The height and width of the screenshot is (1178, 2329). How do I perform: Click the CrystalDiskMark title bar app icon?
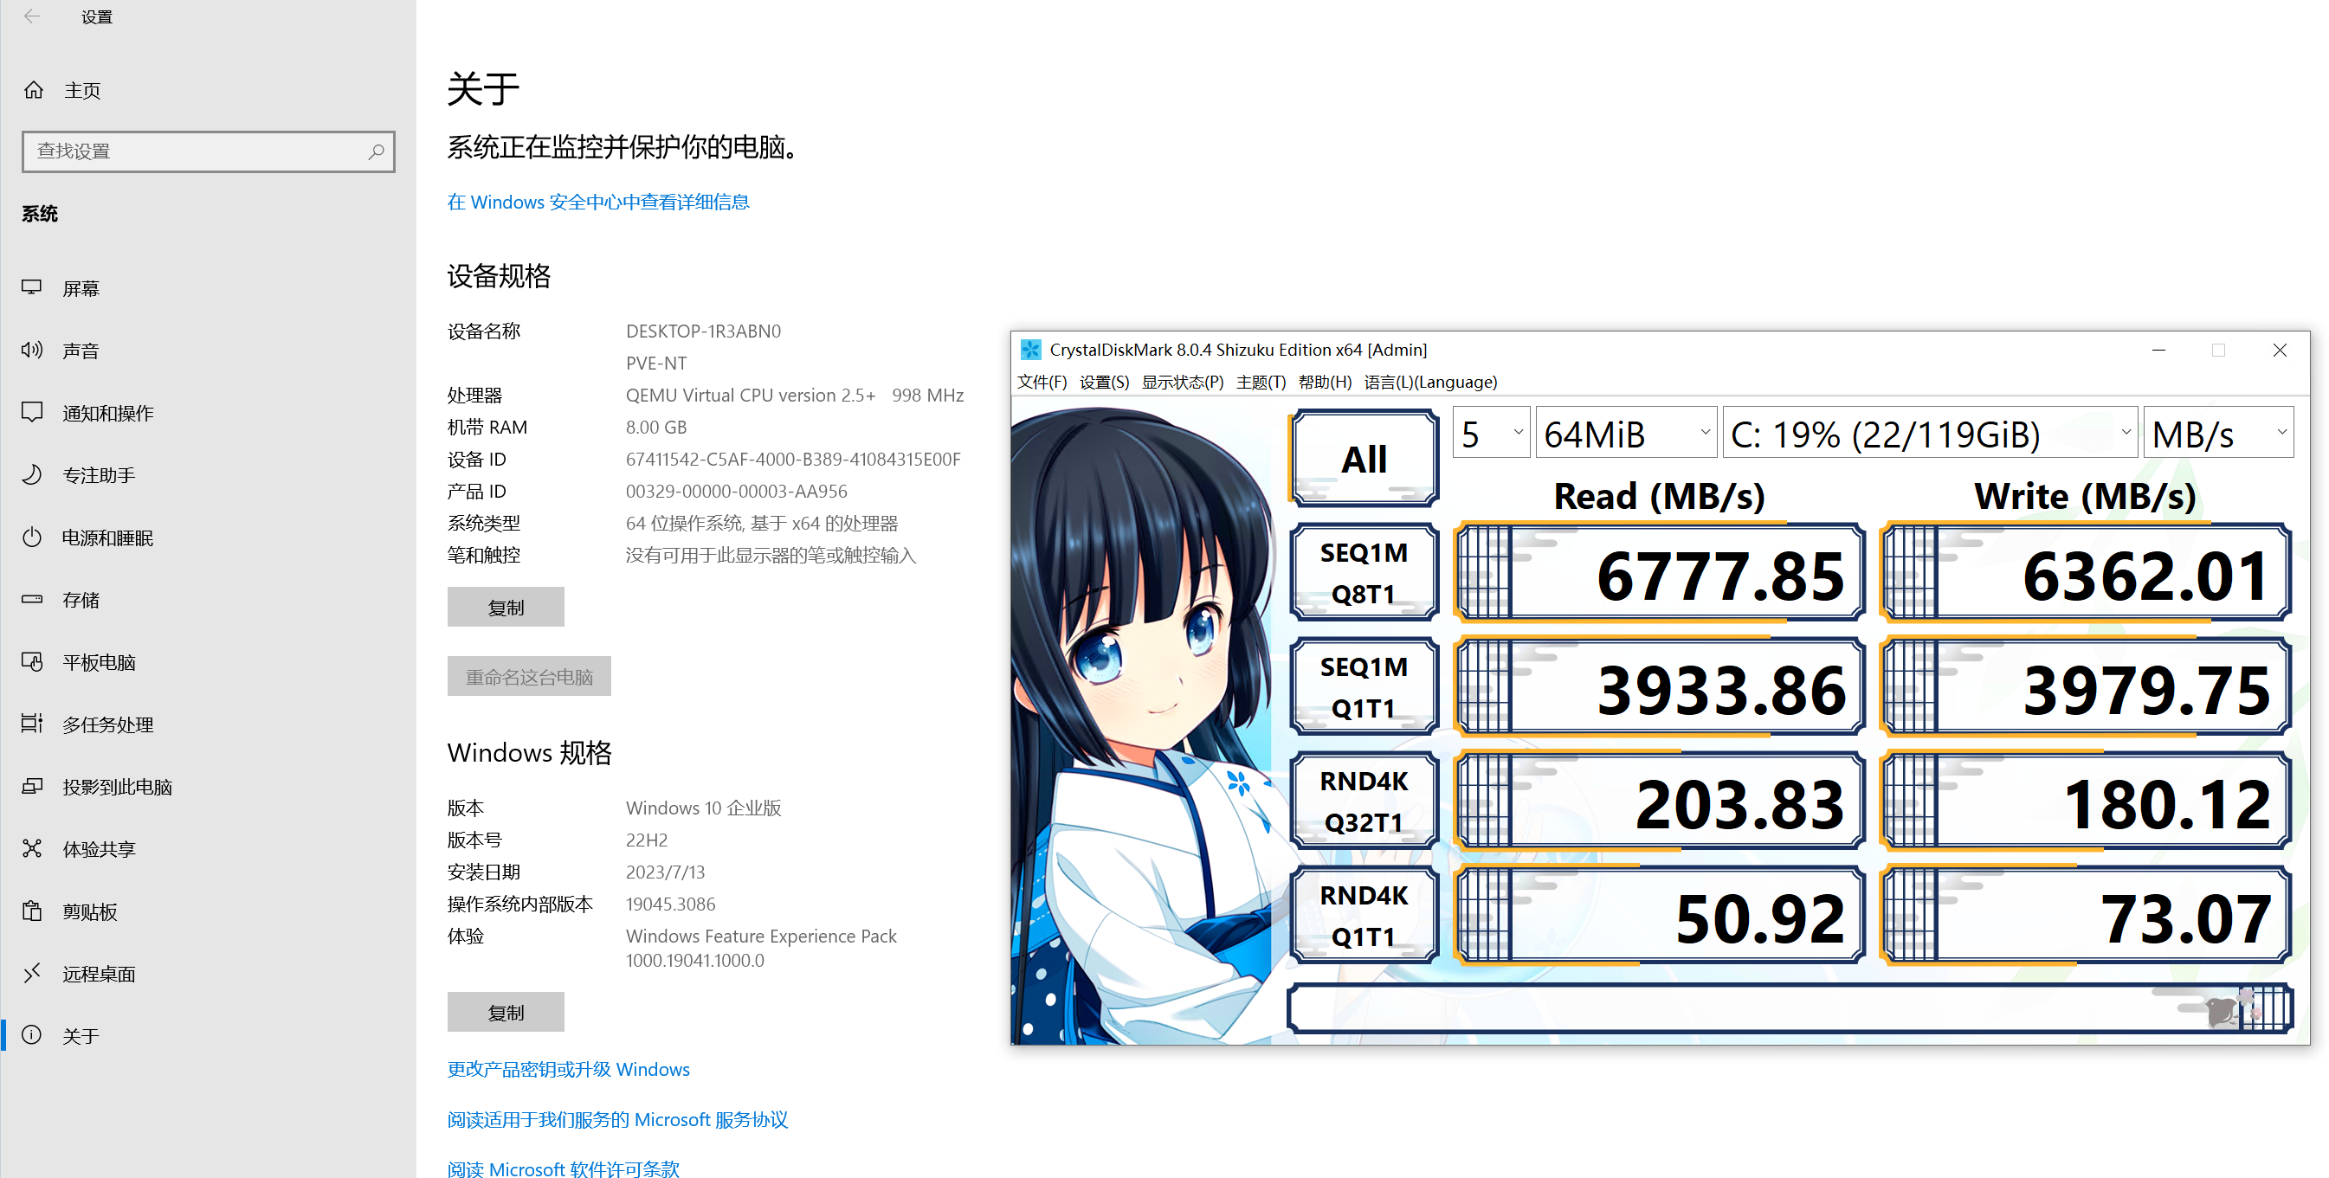click(x=1030, y=349)
